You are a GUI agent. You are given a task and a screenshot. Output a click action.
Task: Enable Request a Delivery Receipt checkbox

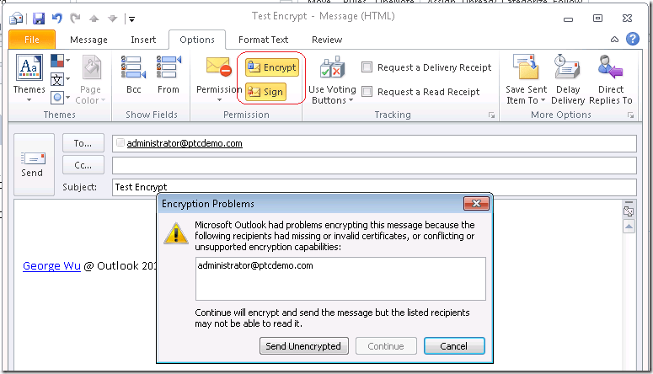[367, 67]
